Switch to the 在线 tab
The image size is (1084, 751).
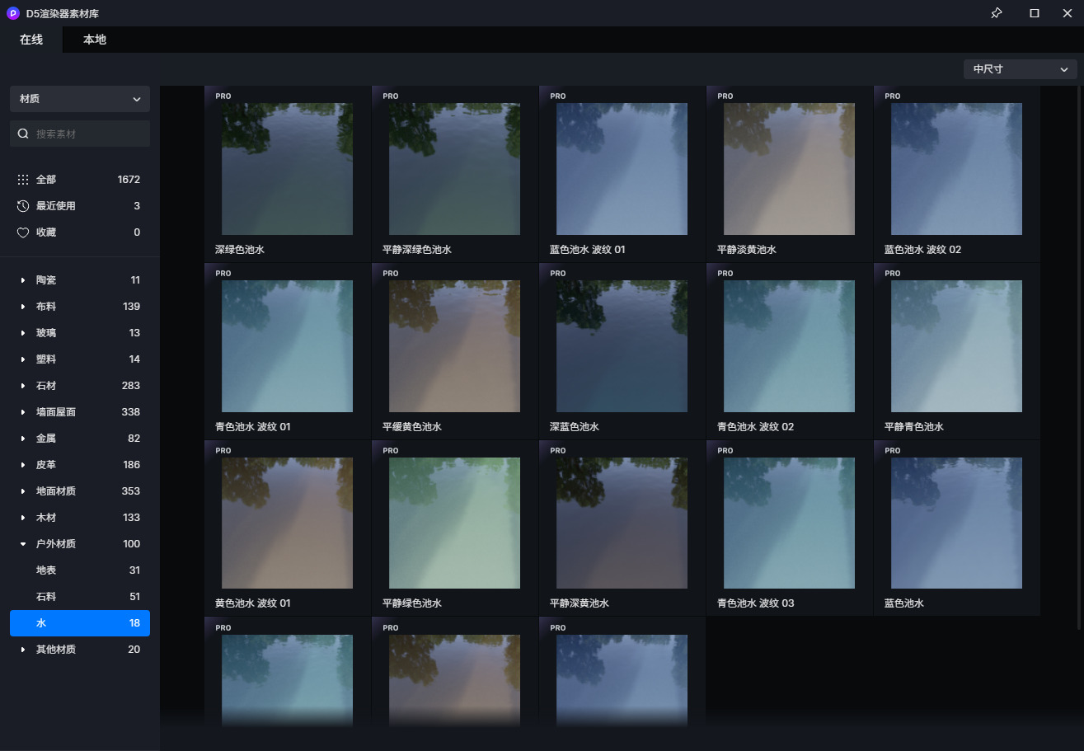pos(31,40)
